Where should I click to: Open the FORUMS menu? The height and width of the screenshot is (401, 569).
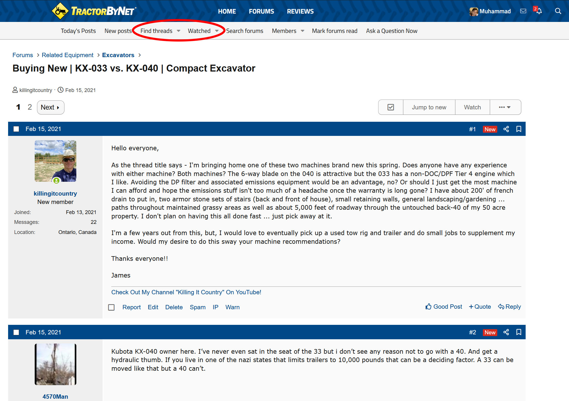[261, 11]
